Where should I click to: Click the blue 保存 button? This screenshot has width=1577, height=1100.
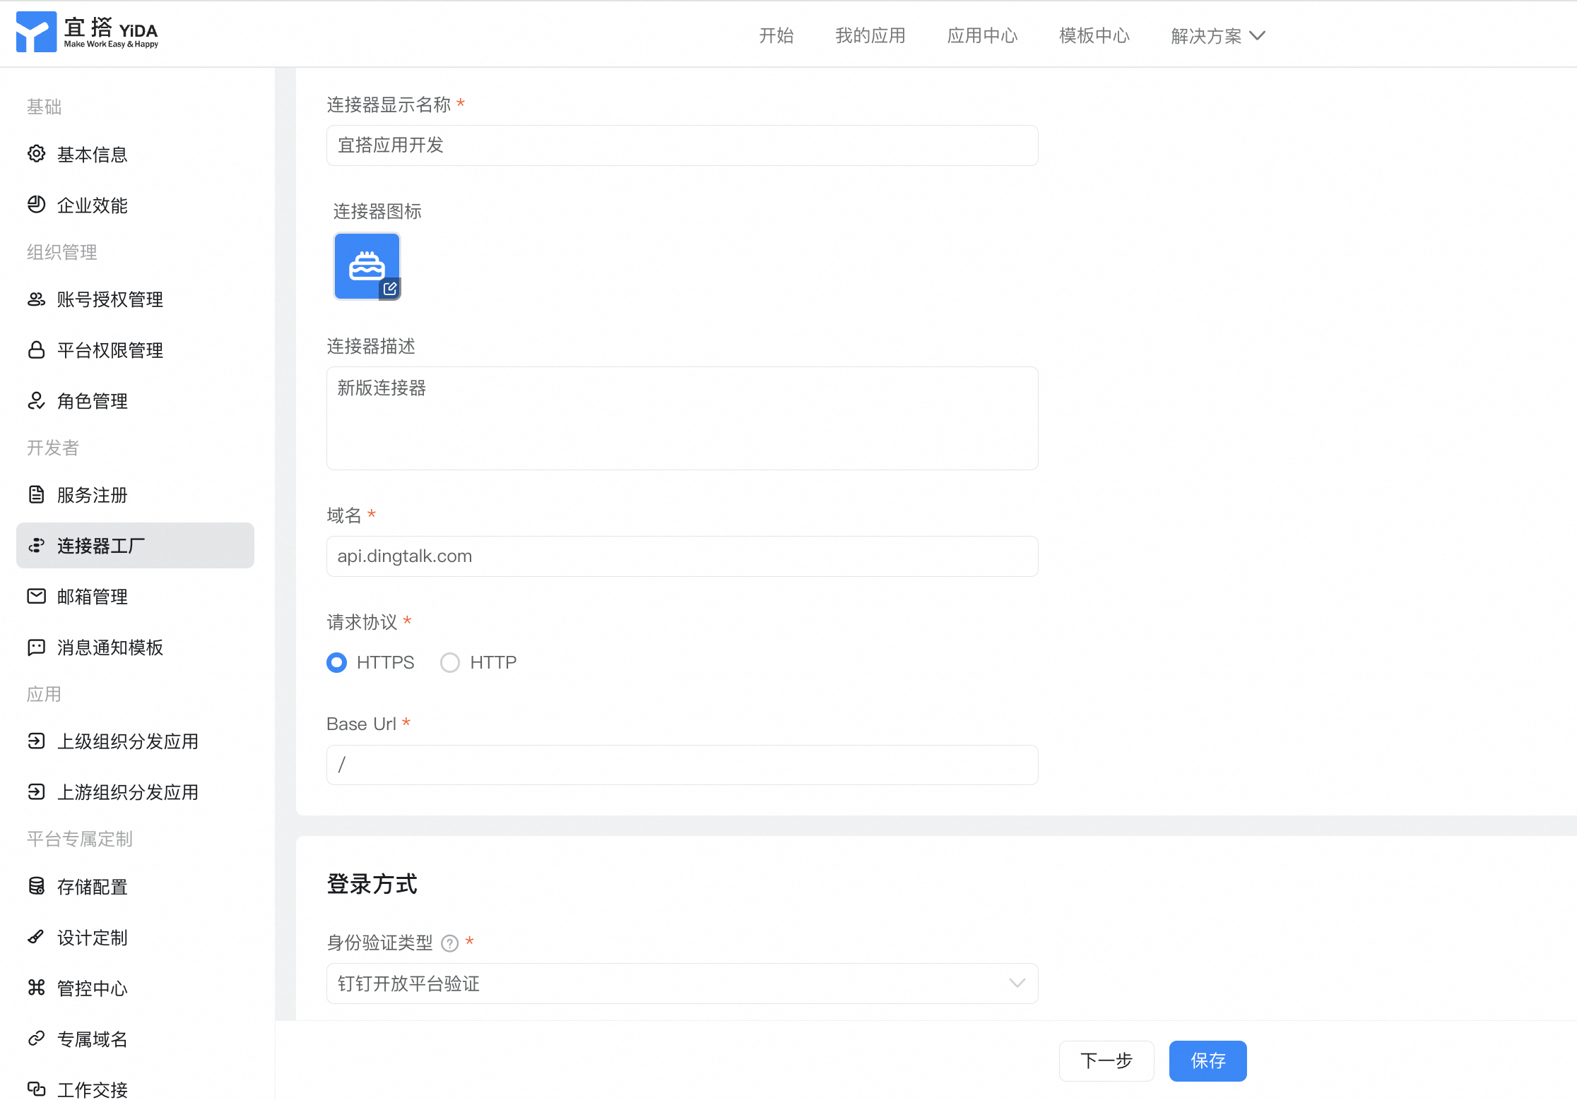coord(1207,1060)
